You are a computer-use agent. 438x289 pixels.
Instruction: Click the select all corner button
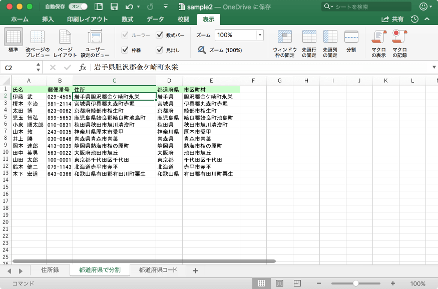6,81
